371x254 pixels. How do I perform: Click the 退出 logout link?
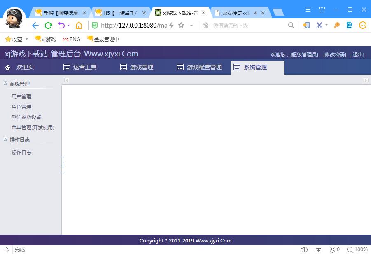click(357, 55)
